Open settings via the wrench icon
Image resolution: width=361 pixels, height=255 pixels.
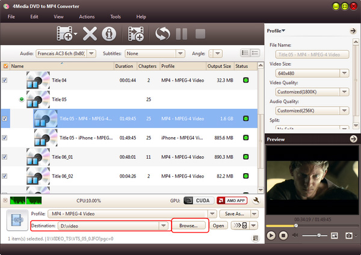(256, 200)
